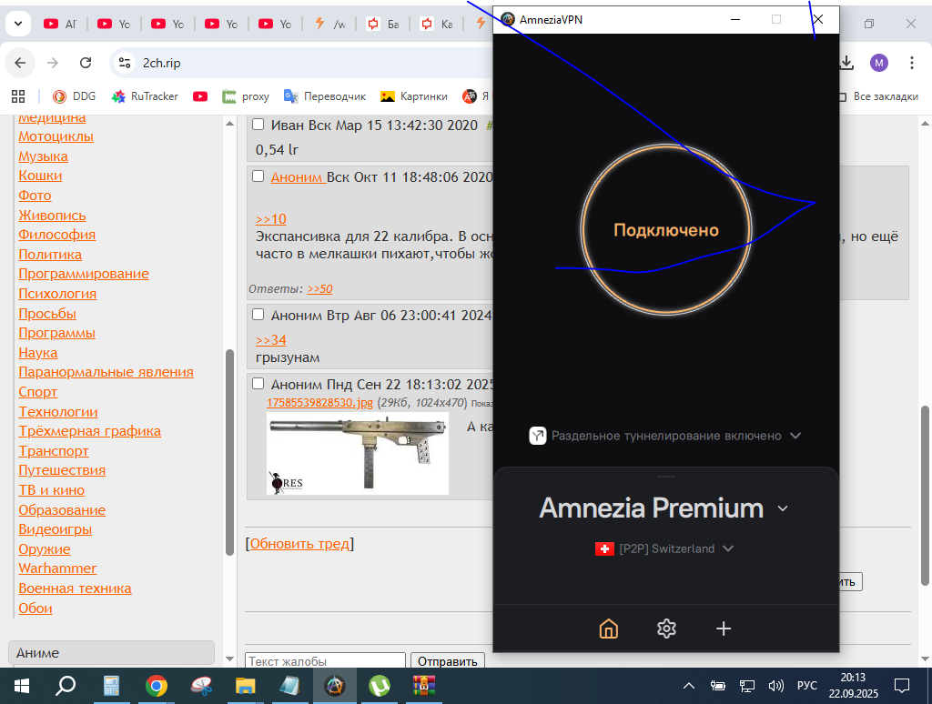
Task: Check the Иван post checkbox
Action: [258, 125]
